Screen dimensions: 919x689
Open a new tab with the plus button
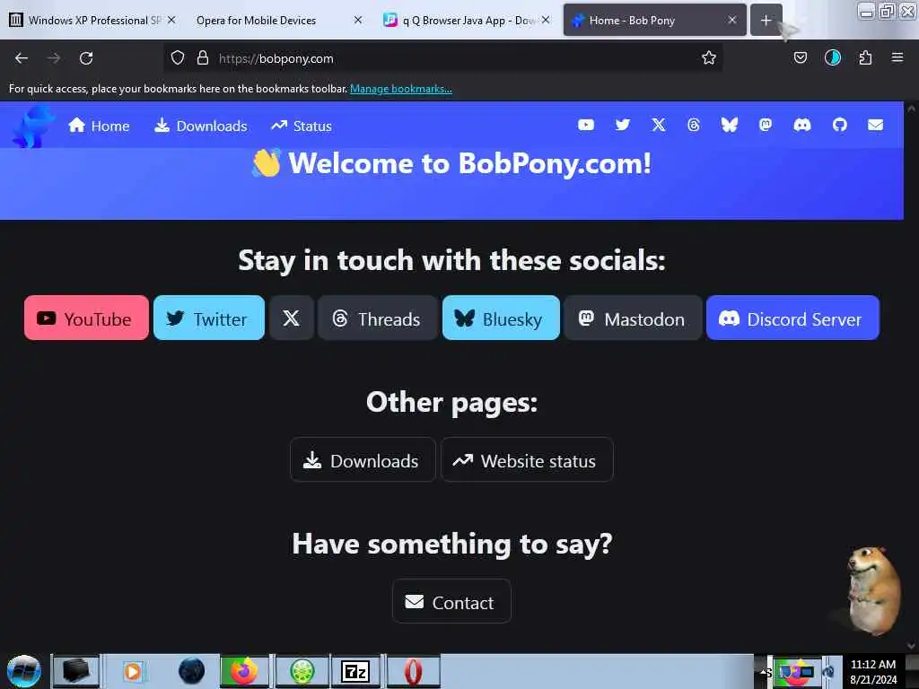click(x=766, y=21)
